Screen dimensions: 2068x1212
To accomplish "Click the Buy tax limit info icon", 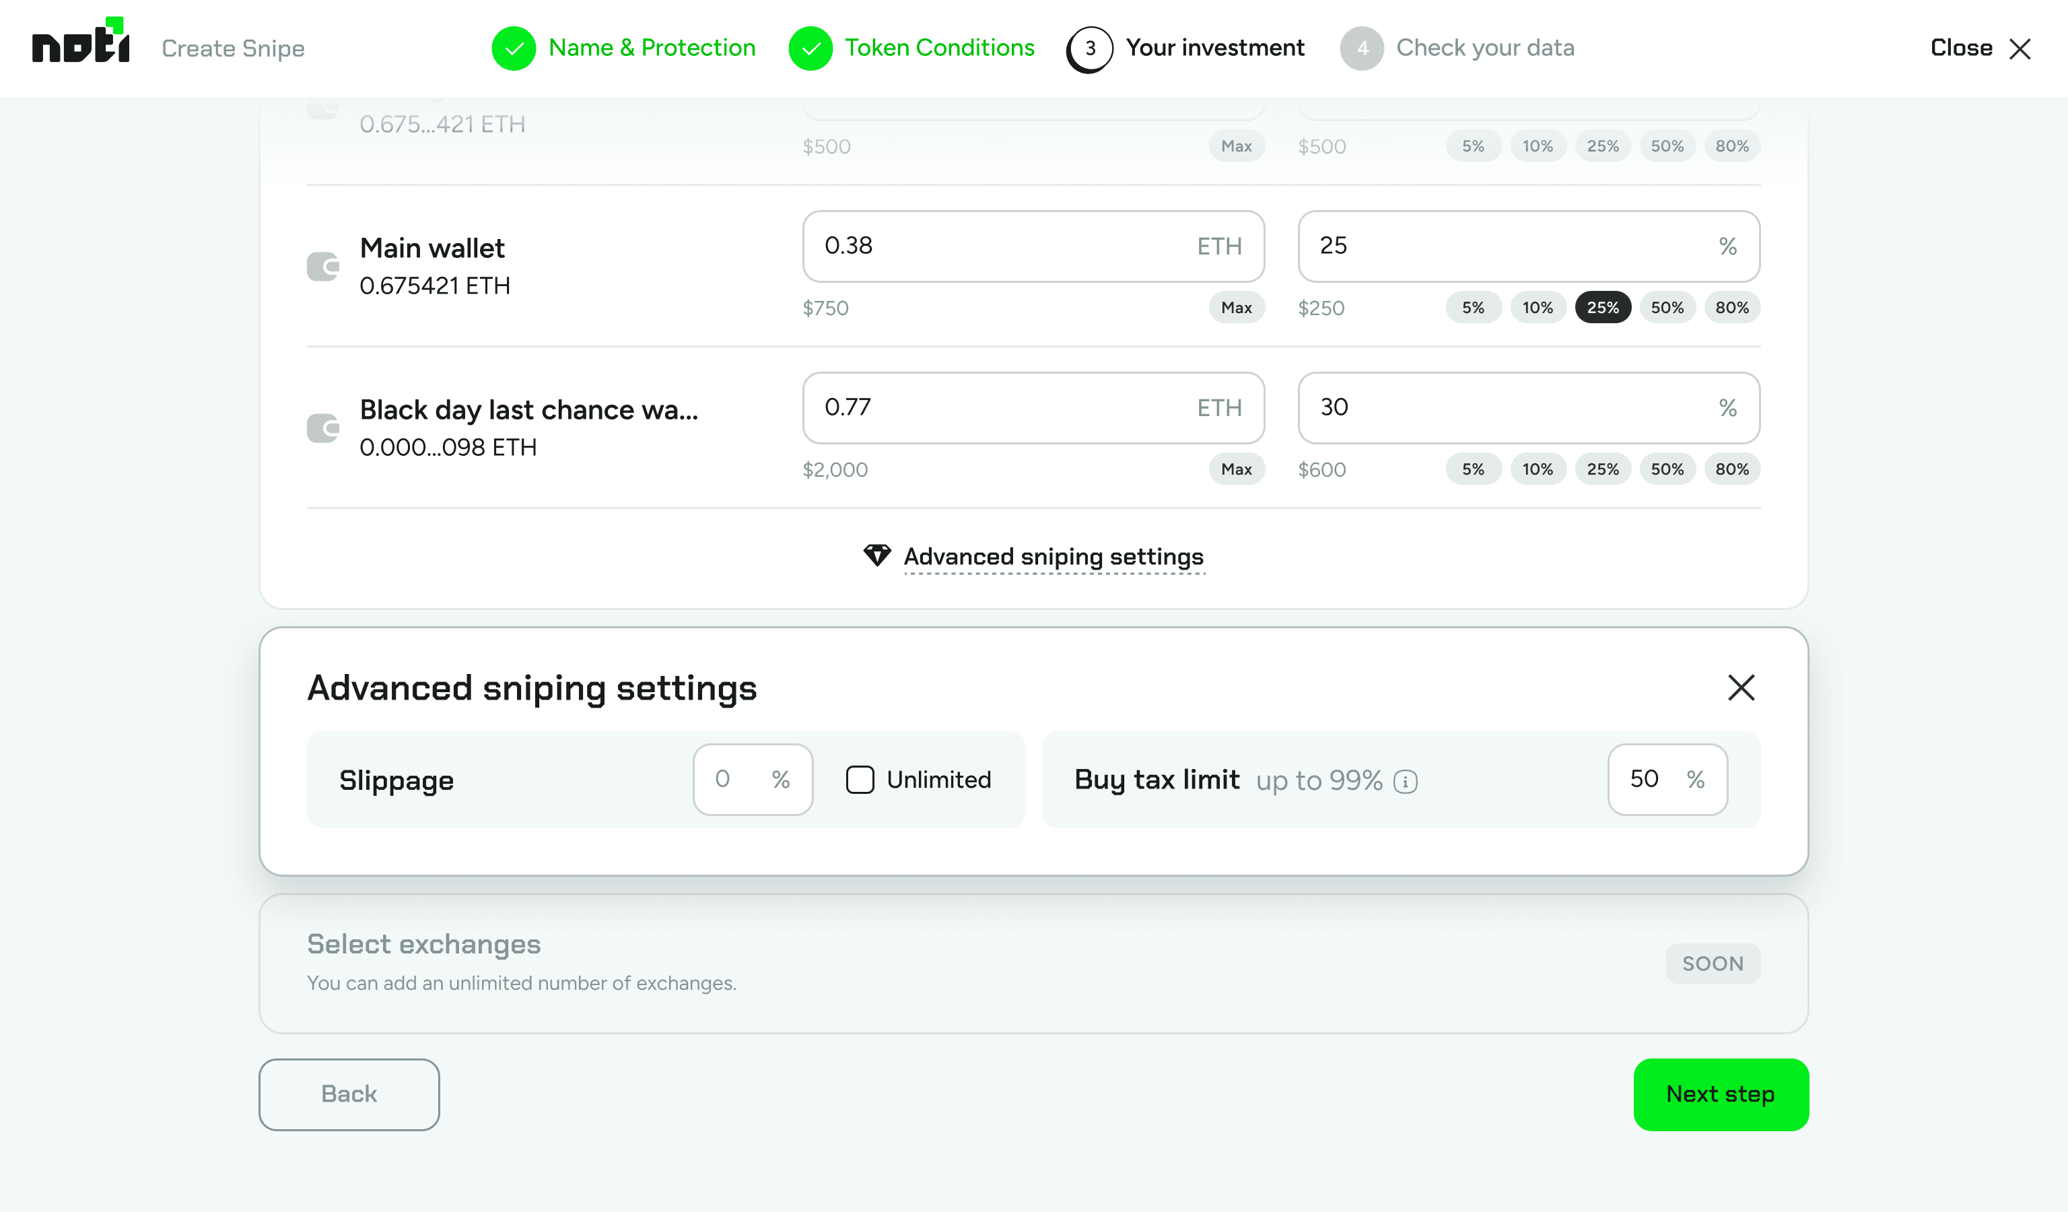I will point(1406,781).
